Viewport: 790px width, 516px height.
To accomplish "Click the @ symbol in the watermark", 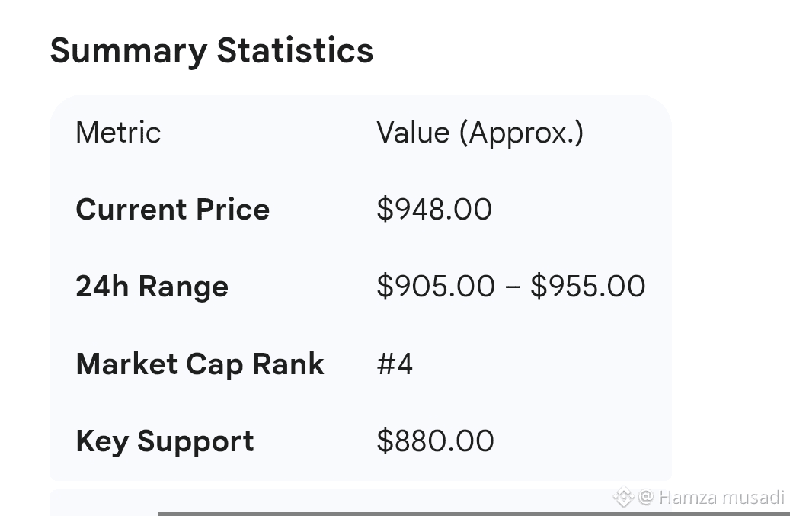I will click(x=646, y=498).
